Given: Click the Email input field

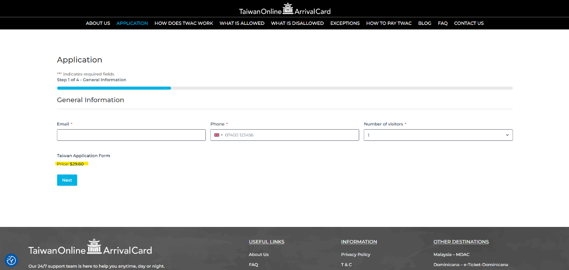Looking at the screenshot, I should (131, 135).
